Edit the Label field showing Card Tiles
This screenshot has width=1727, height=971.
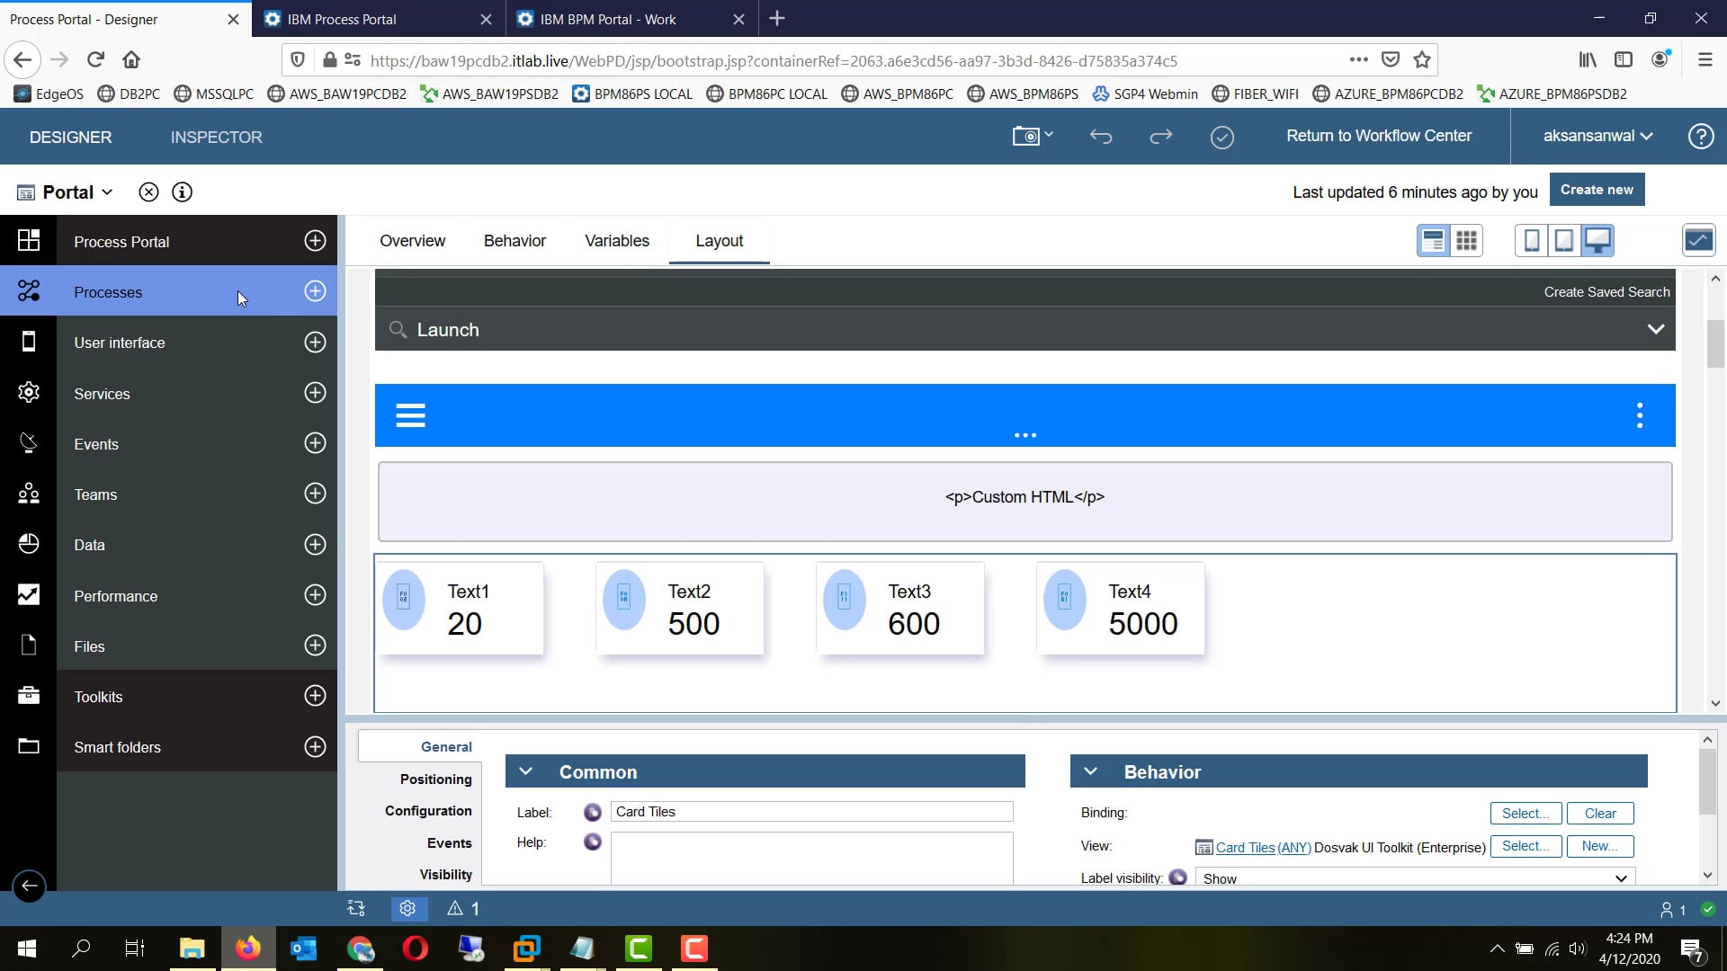coord(810,811)
